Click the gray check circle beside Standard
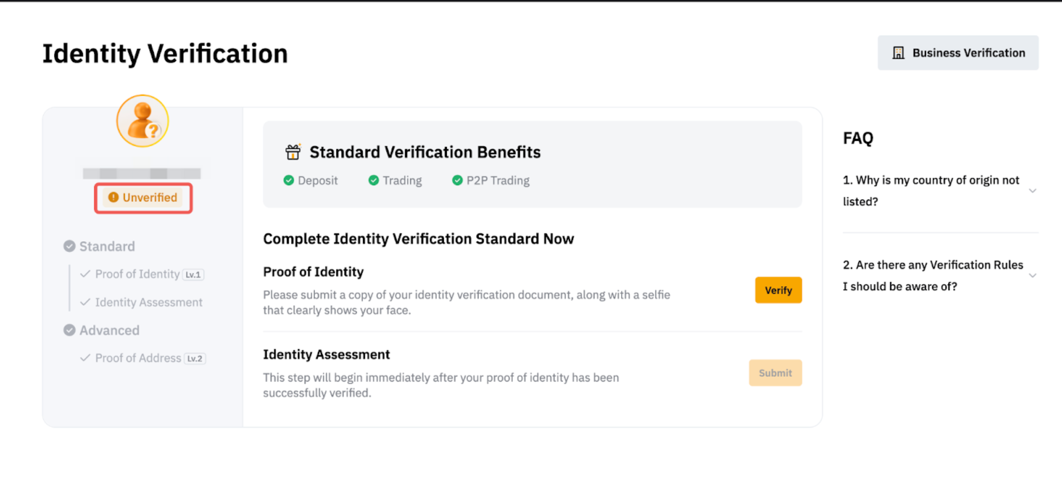This screenshot has width=1062, height=478. [x=70, y=247]
